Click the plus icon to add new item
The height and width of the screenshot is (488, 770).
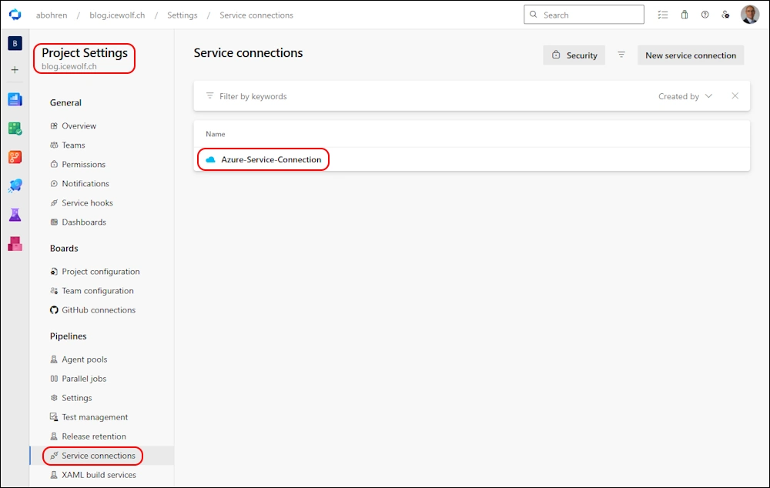pos(15,70)
